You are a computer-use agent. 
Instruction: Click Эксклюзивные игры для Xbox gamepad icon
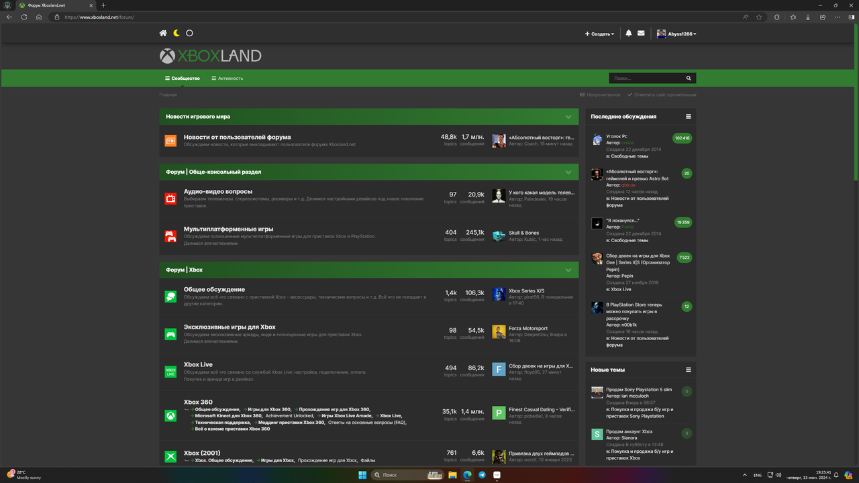point(170,334)
